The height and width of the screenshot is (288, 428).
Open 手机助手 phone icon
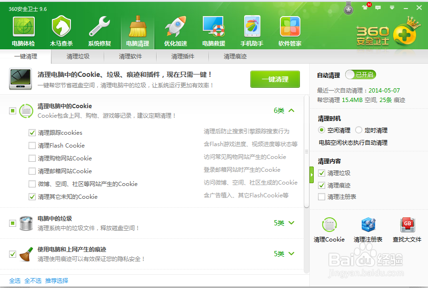[x=252, y=31]
